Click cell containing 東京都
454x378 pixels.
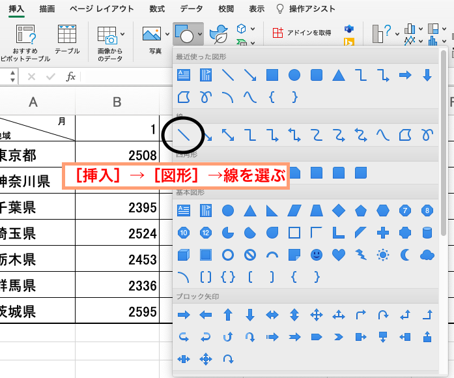37,154
